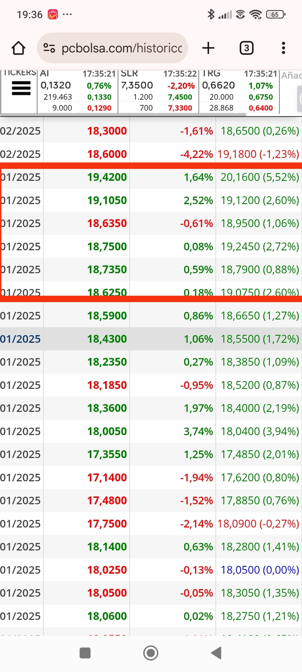Open a new tab with the plus icon
302x672 pixels.
coord(208,48)
